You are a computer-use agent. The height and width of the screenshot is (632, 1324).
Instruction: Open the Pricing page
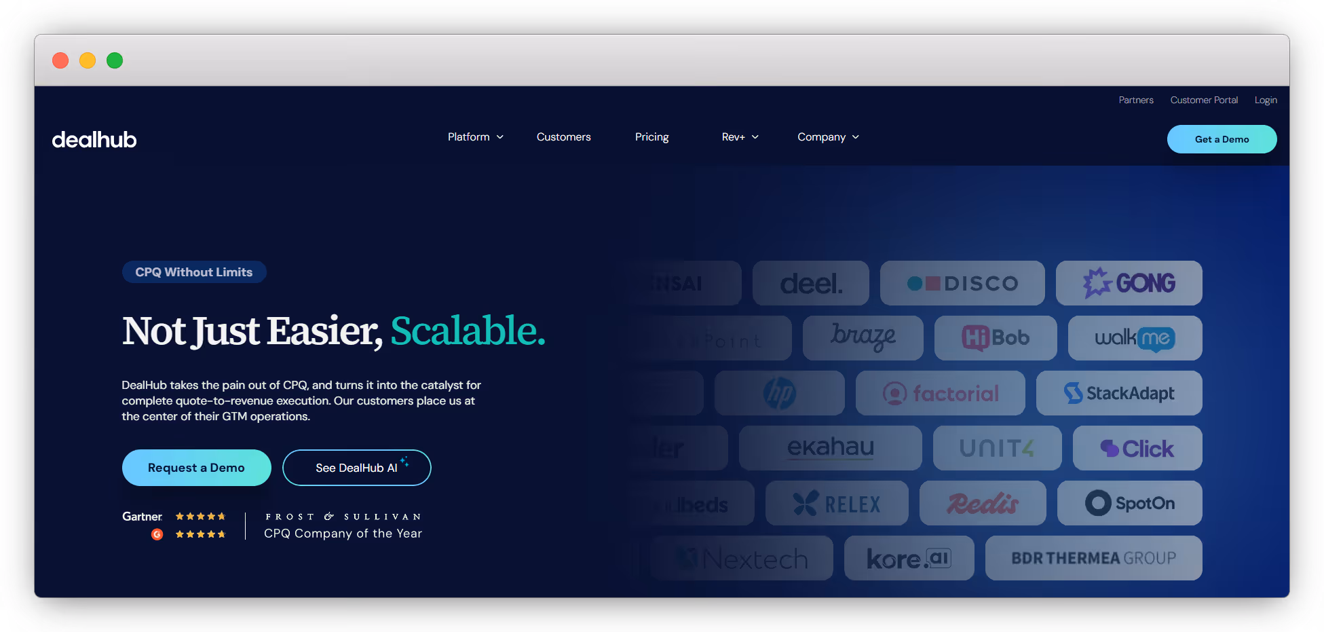pyautogui.click(x=651, y=137)
